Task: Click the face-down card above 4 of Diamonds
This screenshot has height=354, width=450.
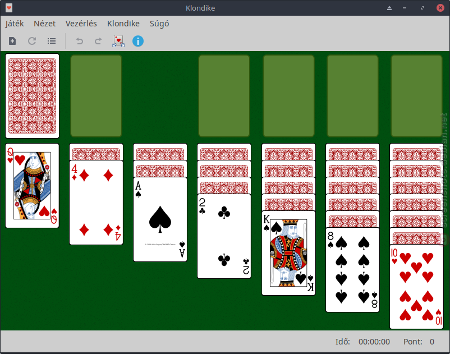Action: pyautogui.click(x=96, y=152)
